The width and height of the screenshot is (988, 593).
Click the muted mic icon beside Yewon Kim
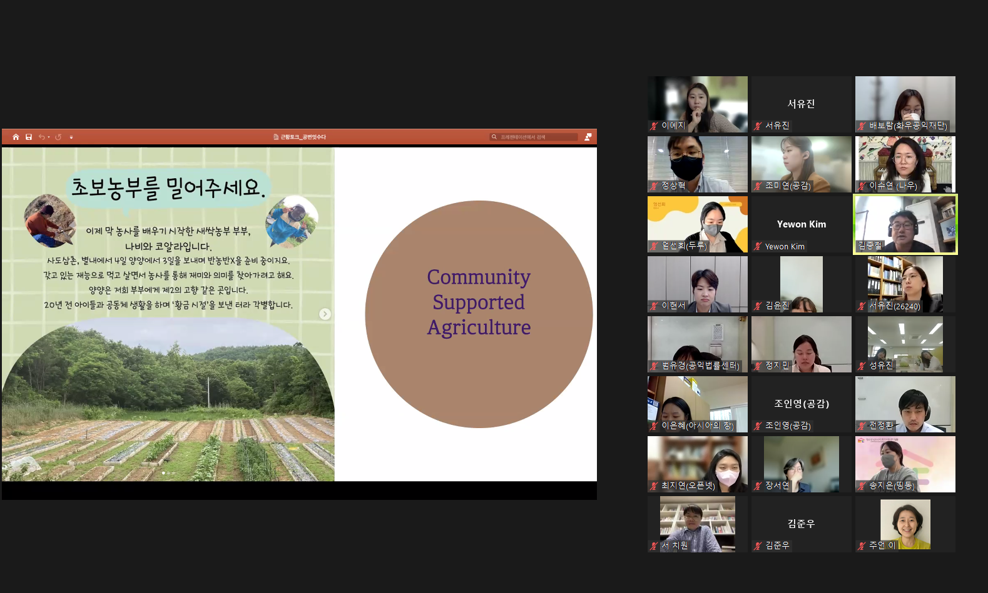point(758,247)
